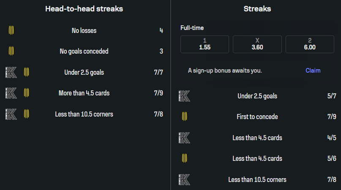Click K team logo in head-to-head Less than 10.5 corners row

click(11, 114)
